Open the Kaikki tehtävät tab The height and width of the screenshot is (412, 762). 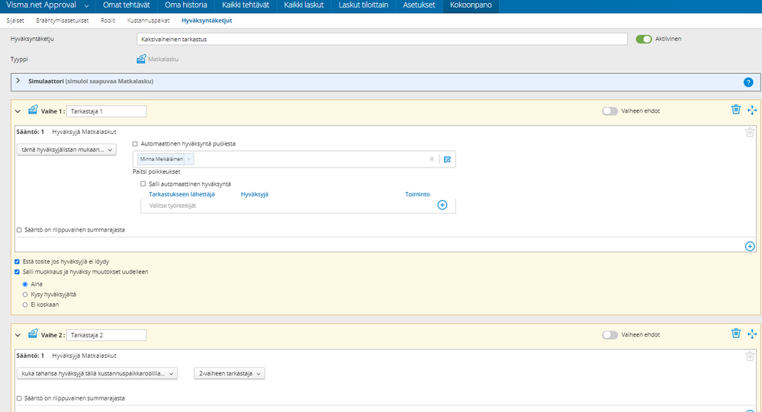[246, 5]
